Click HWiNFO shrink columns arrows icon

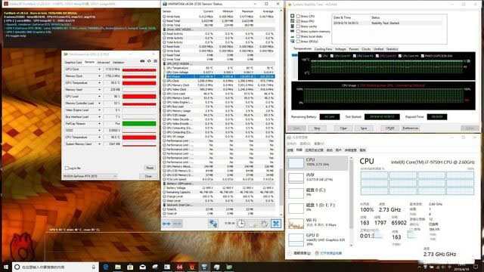tap(177, 224)
